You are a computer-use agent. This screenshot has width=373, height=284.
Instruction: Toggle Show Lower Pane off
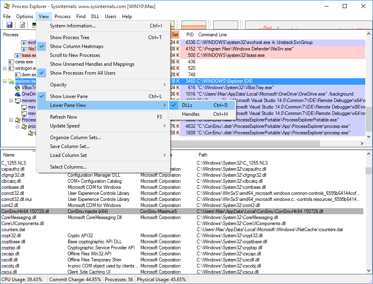click(69, 96)
